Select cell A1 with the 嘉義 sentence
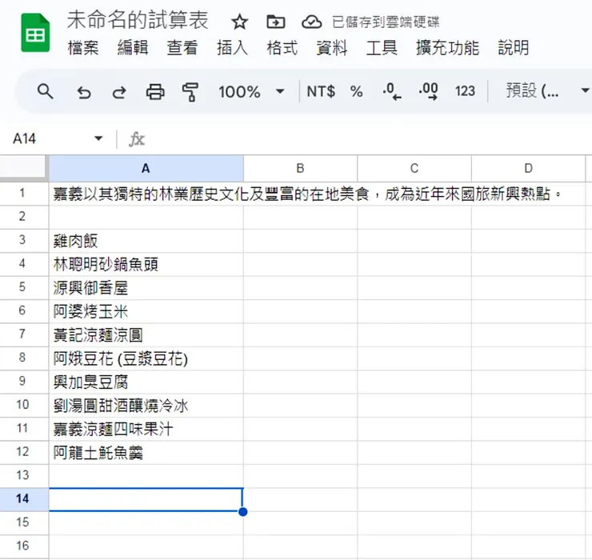 pyautogui.click(x=146, y=194)
